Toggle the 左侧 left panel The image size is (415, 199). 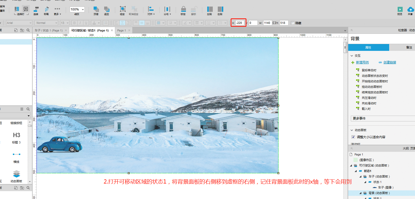click(x=210, y=11)
